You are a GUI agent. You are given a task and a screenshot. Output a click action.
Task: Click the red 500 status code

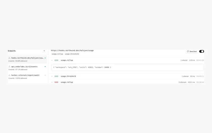click(56, 82)
